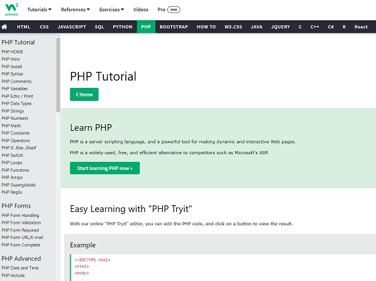Open PHP Date and Time in sidebar
The width and height of the screenshot is (376, 281).
[20, 268]
